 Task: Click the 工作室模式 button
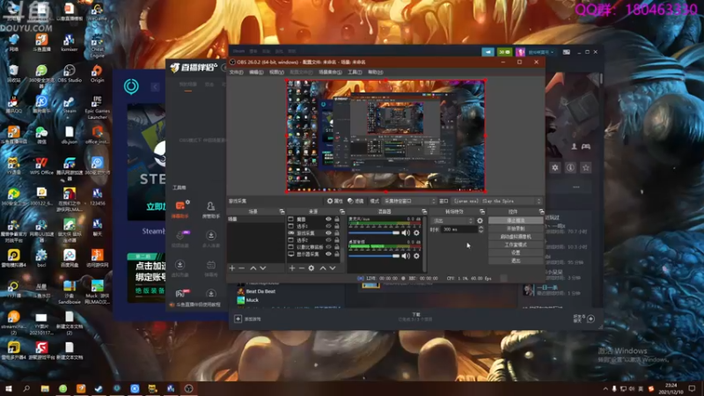pos(516,245)
